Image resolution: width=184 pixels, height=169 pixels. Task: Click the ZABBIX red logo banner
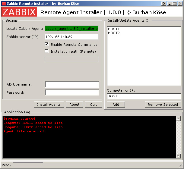click(x=19, y=12)
